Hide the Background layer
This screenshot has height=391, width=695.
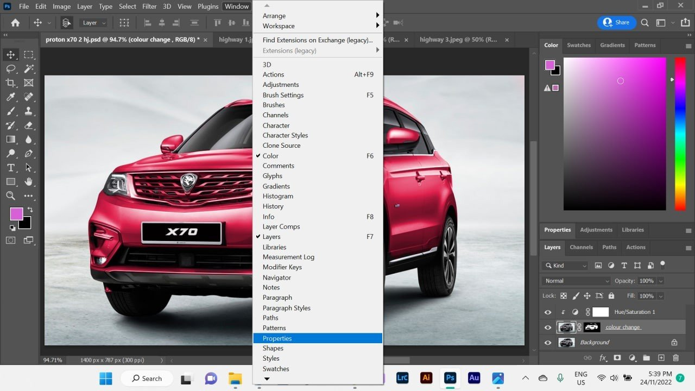click(547, 343)
